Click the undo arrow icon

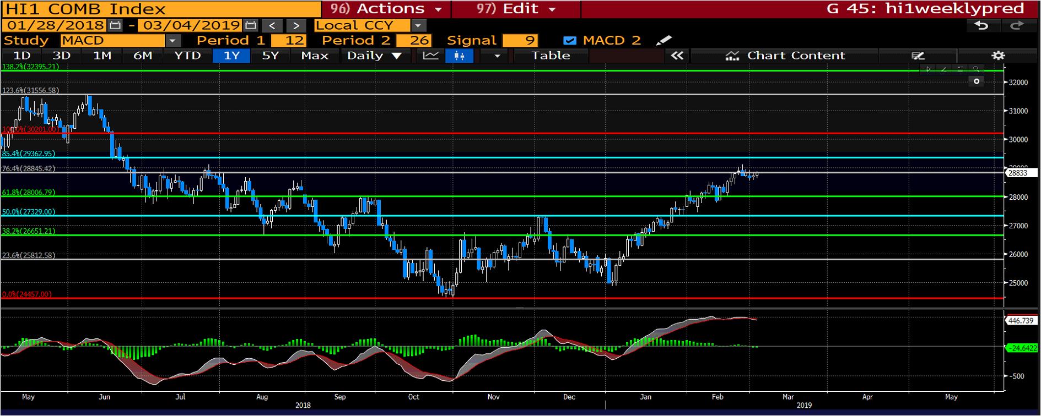pos(981,25)
